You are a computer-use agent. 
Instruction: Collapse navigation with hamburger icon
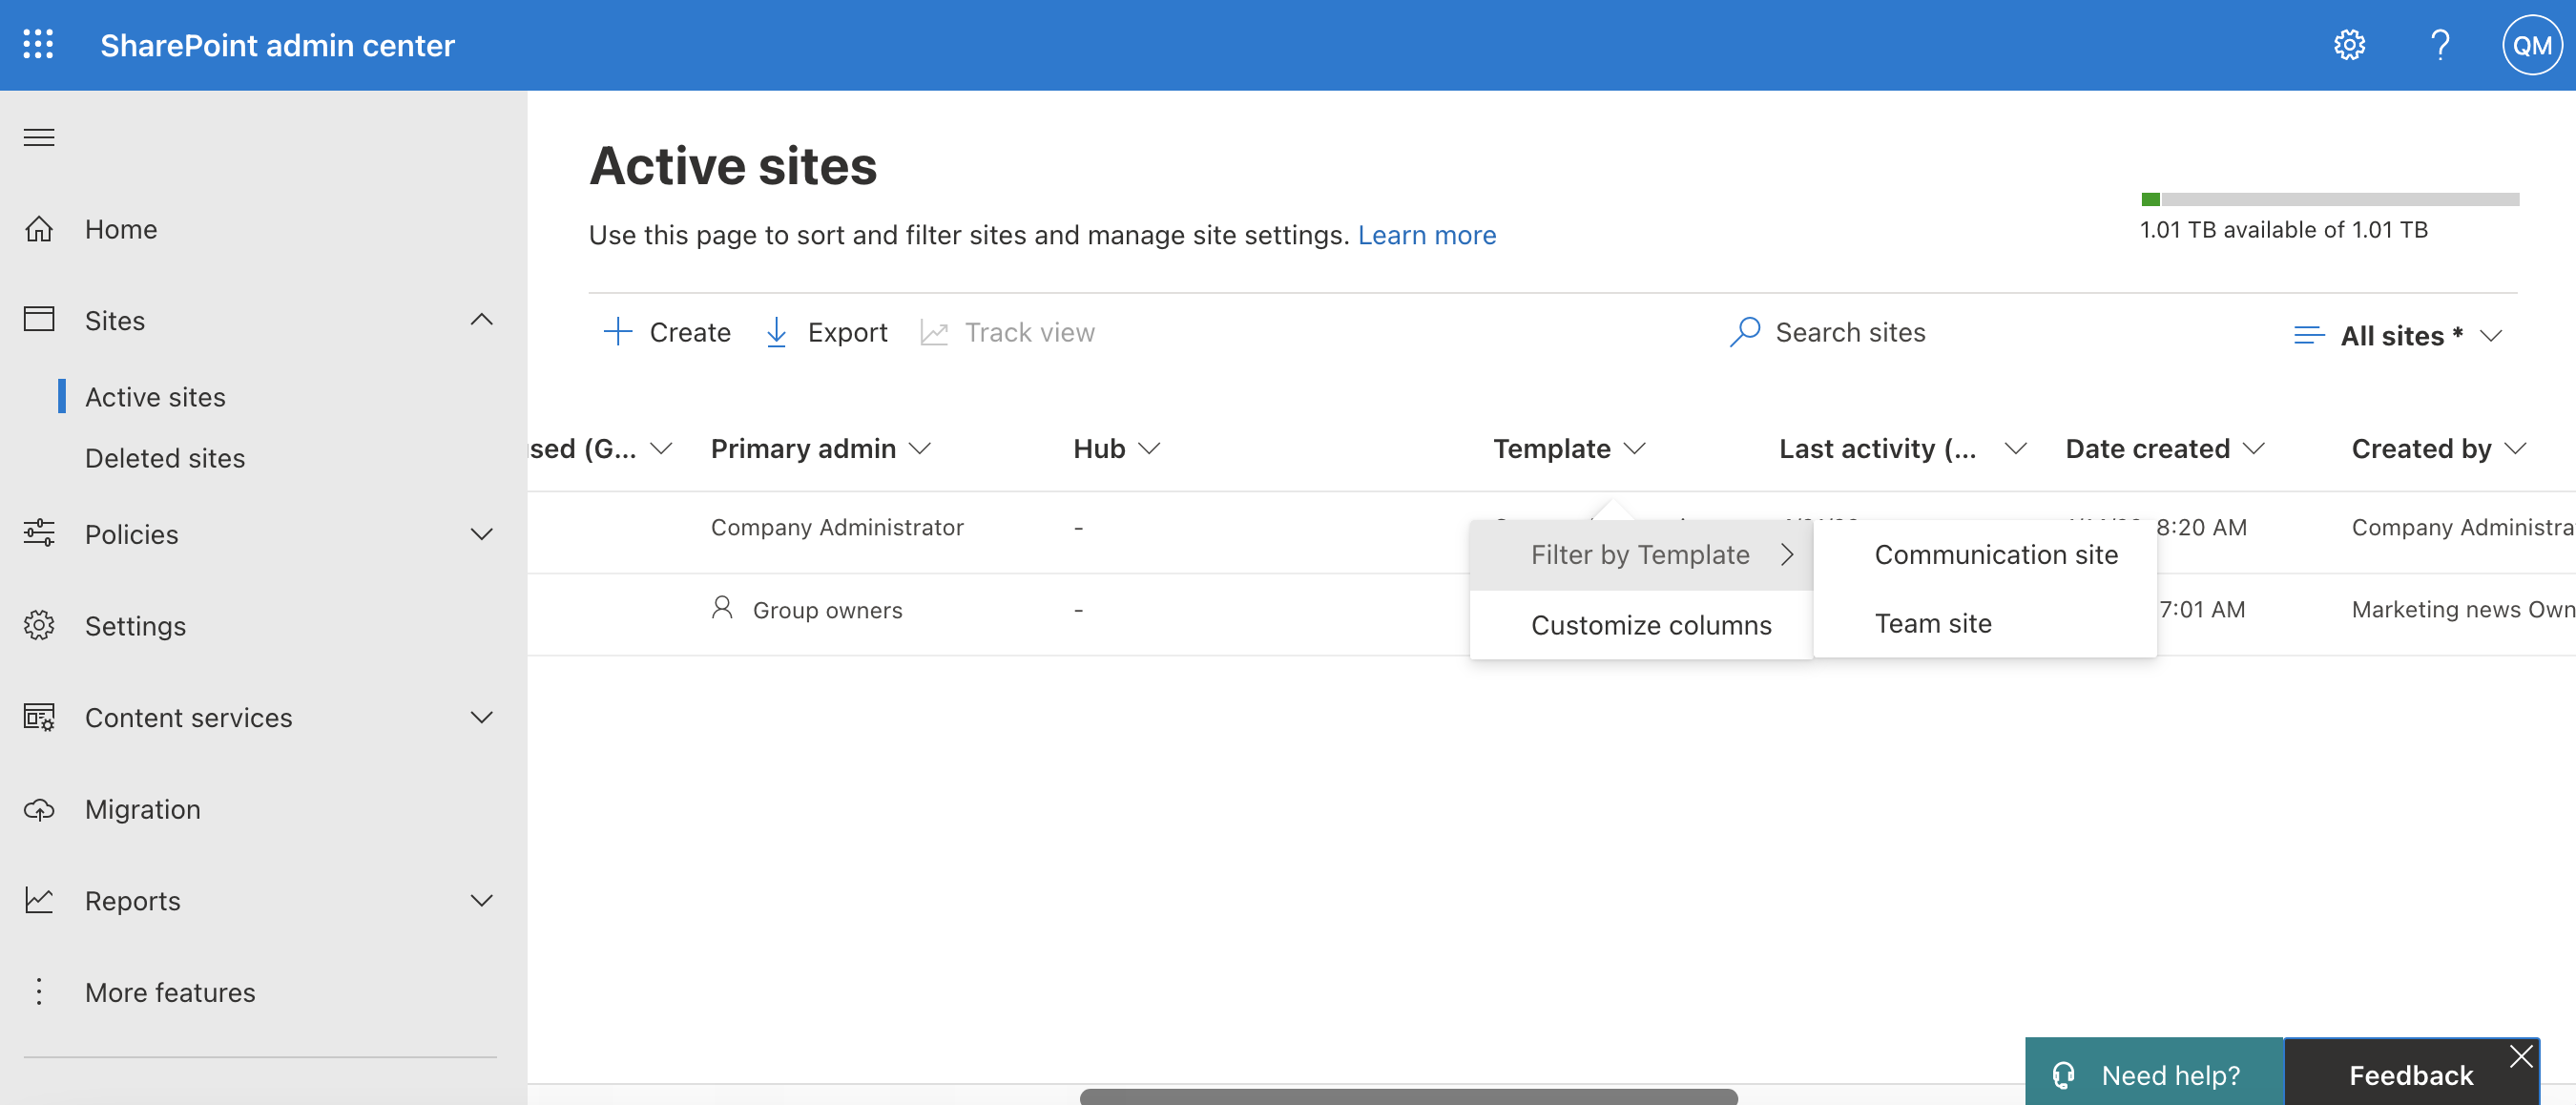click(x=39, y=137)
